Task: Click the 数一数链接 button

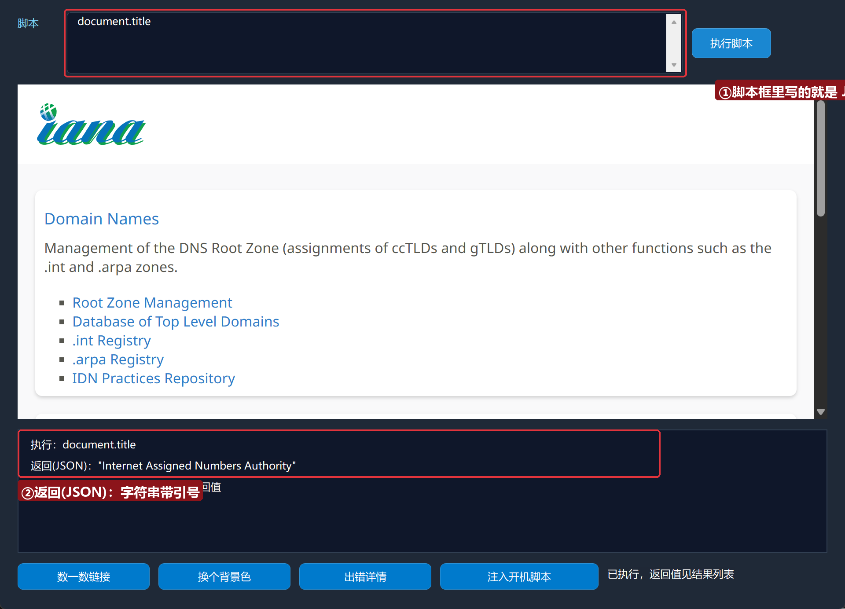Action: point(84,576)
